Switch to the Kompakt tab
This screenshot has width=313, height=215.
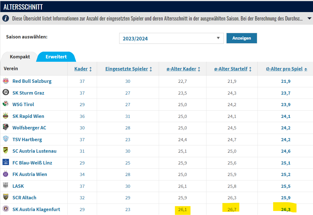point(20,57)
